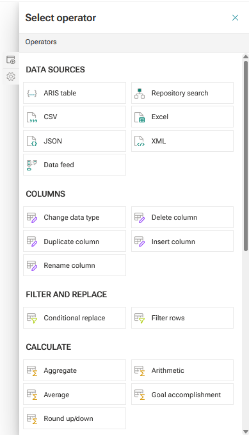Click the CALCULATE section heading
The image size is (249, 435).
click(x=49, y=347)
